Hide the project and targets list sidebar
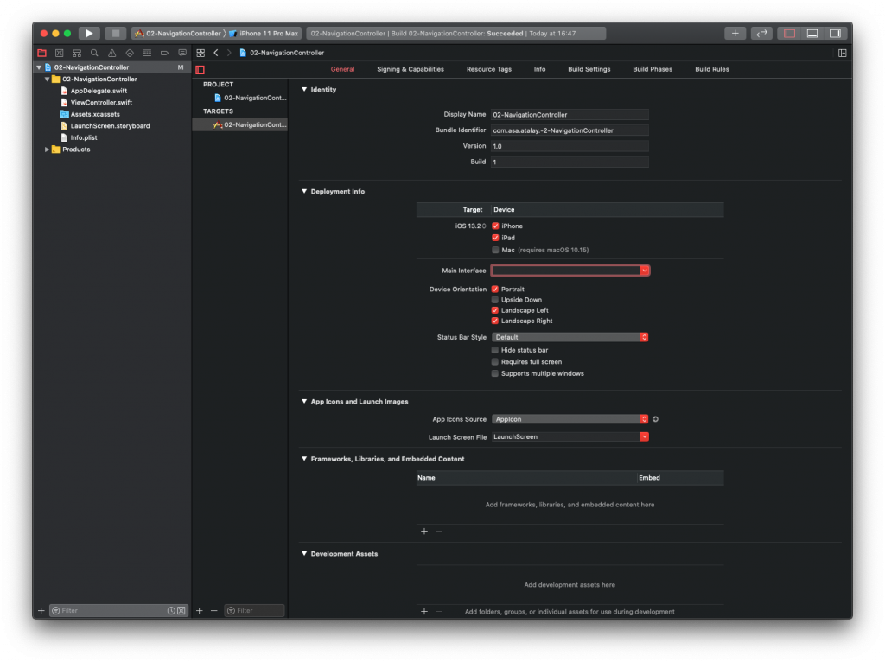 [x=200, y=70]
